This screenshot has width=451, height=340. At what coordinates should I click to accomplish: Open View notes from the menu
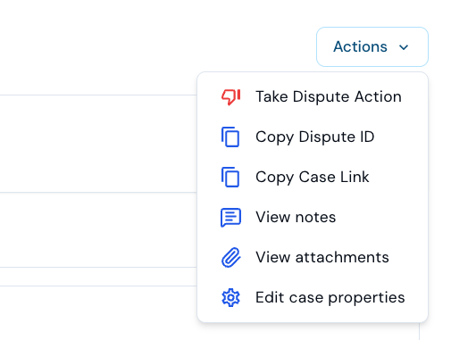click(x=313, y=217)
